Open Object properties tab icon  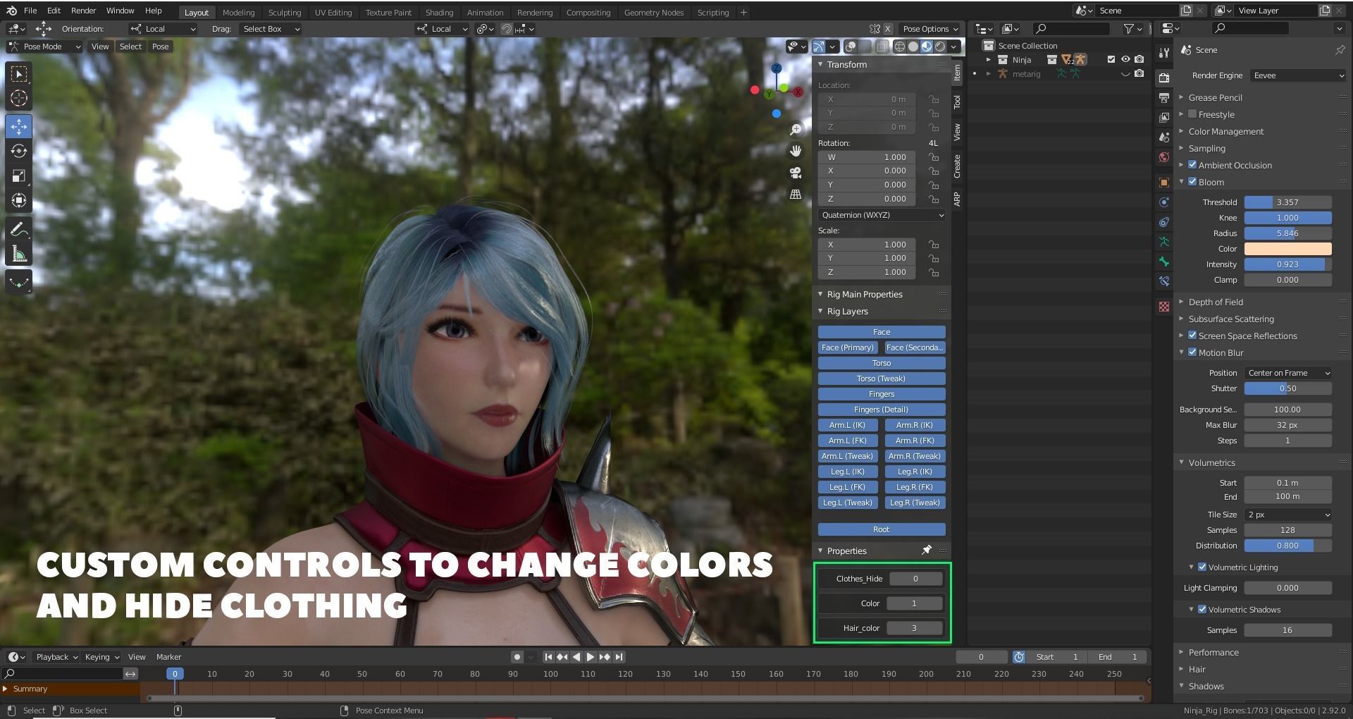[1163, 183]
